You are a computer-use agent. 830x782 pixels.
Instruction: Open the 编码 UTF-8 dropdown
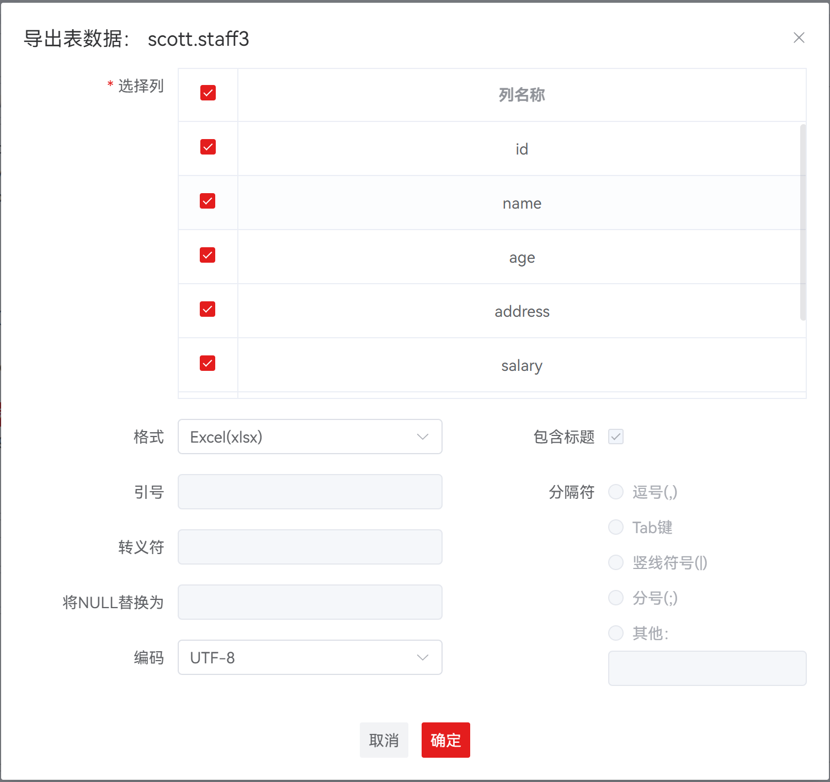tap(310, 657)
